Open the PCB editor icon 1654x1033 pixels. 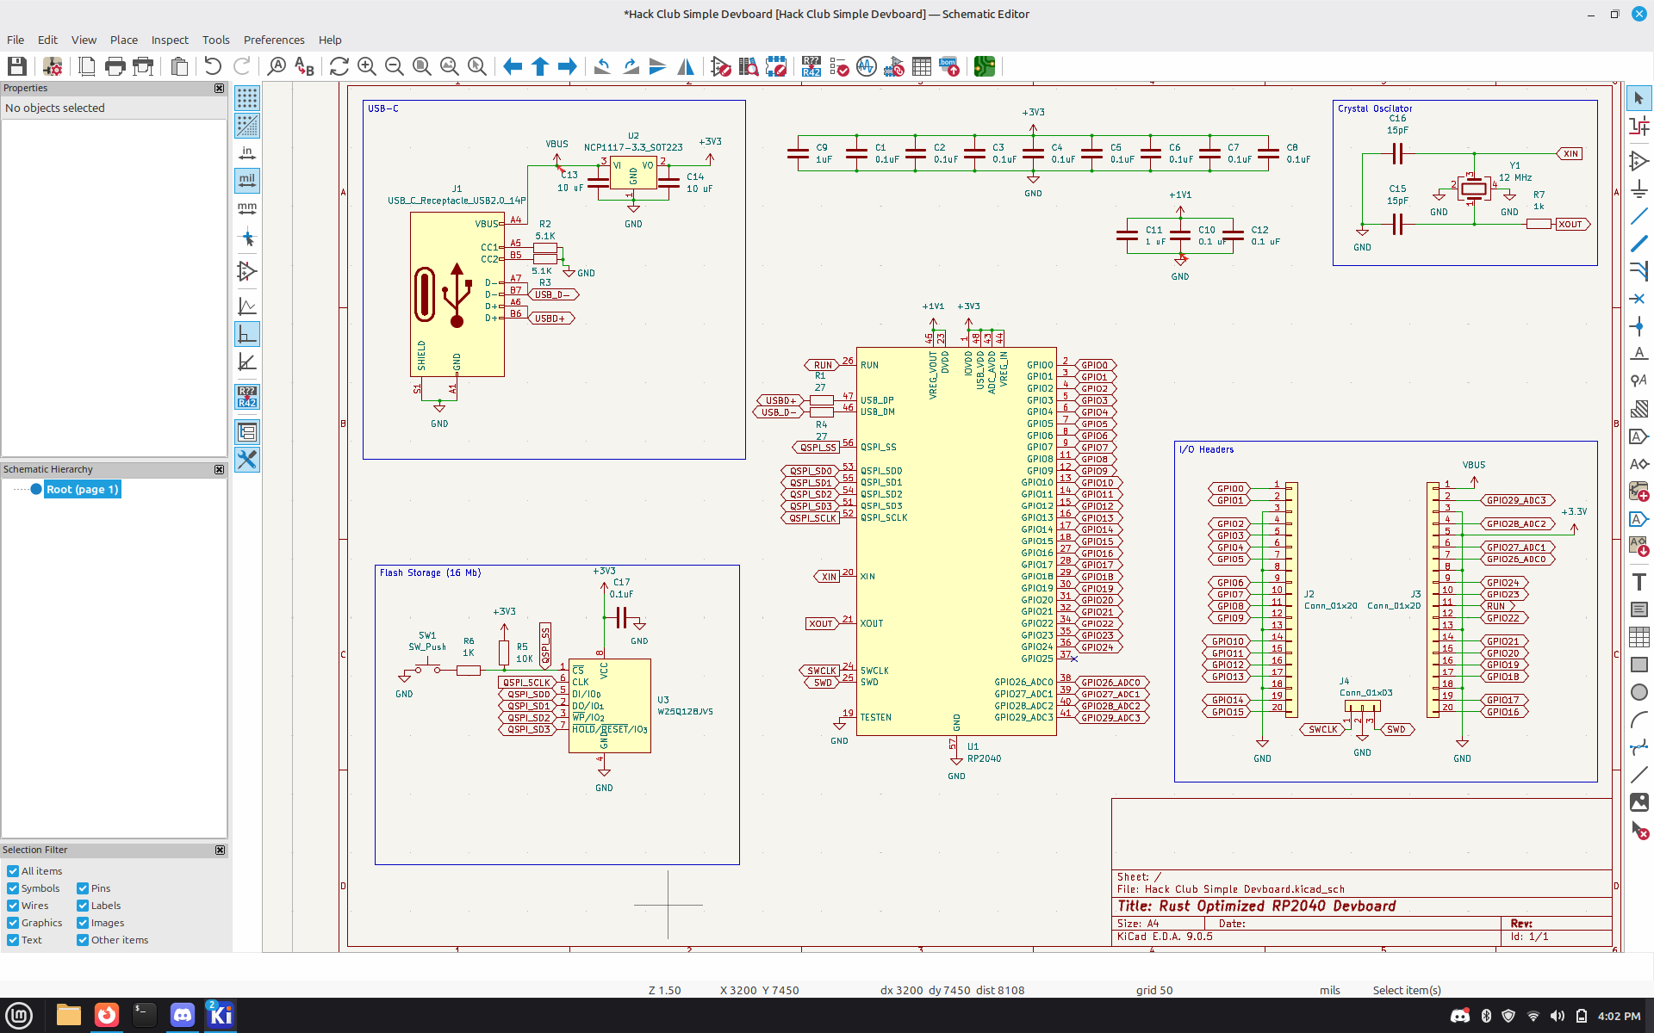click(x=985, y=66)
